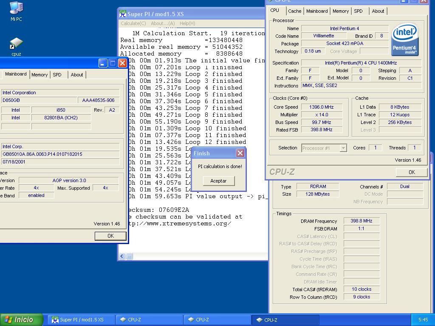Click the '9 clocks' Row To Column value

[361, 297]
